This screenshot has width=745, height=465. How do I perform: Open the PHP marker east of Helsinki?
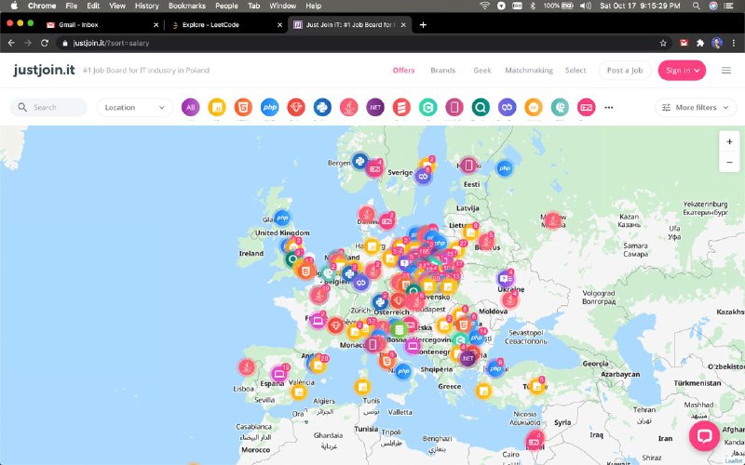(x=505, y=168)
